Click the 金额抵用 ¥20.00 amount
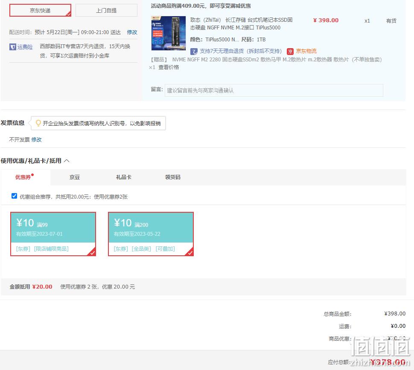Image resolution: width=414 pixels, height=370 pixels. click(42, 286)
